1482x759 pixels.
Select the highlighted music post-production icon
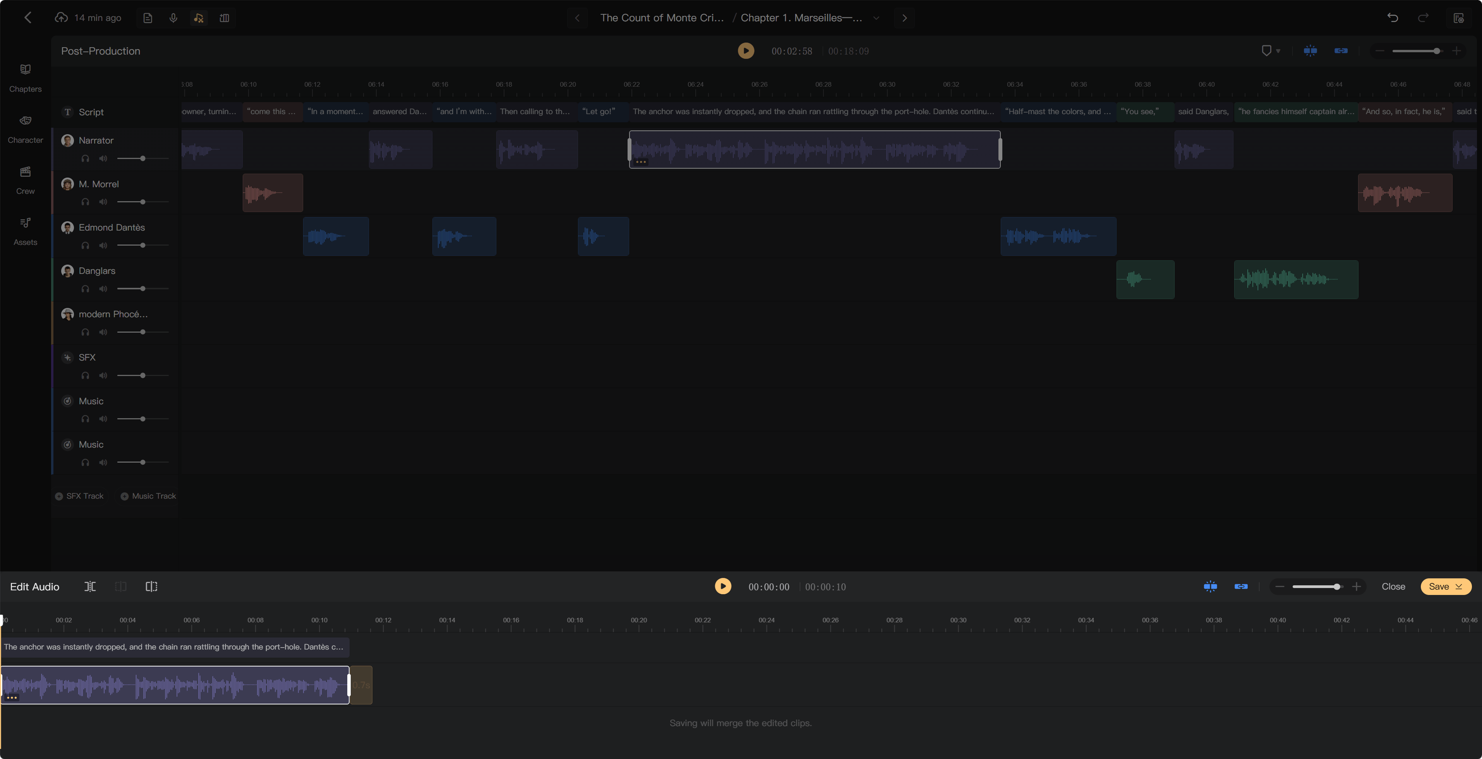point(199,19)
